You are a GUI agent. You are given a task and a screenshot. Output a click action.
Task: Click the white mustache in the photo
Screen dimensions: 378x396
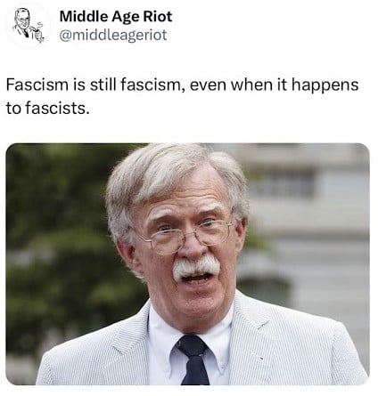[x=196, y=266]
